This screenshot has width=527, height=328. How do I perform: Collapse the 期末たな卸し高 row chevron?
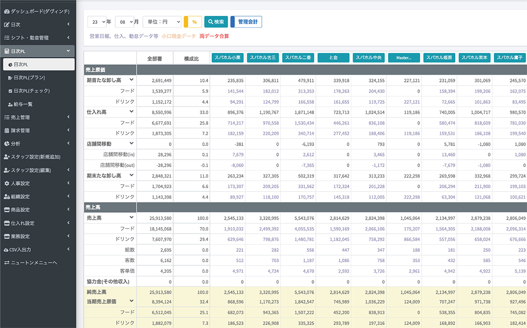131,175
